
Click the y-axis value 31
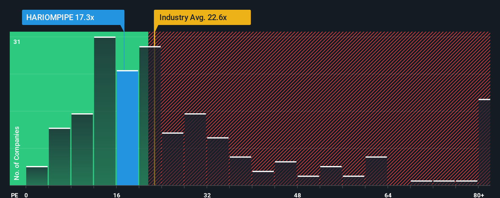point(17,42)
